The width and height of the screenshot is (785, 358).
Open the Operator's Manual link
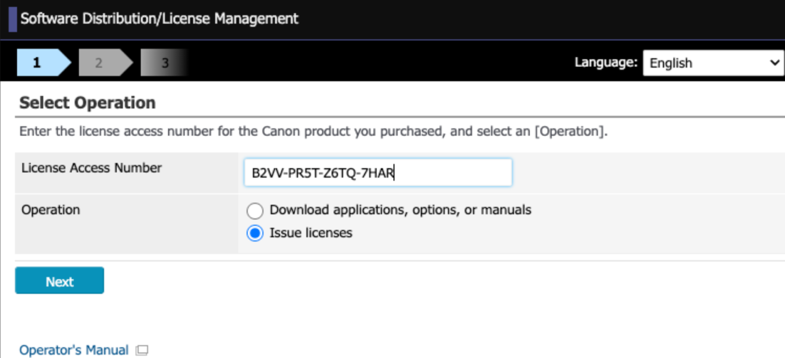[x=73, y=350]
